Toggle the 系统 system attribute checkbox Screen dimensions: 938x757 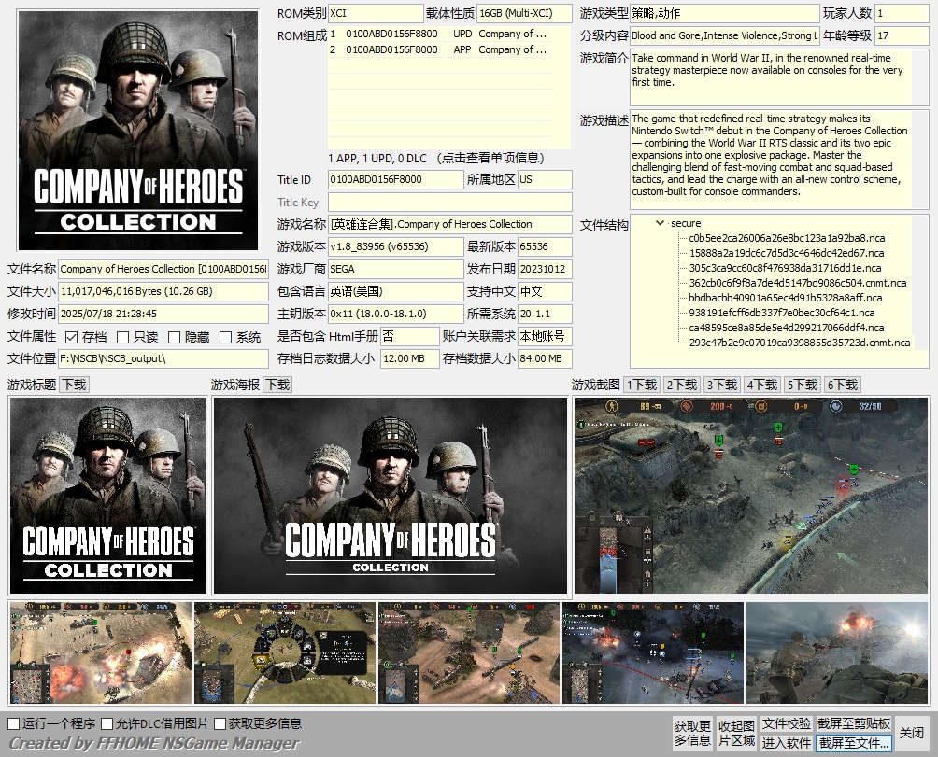click(x=225, y=338)
